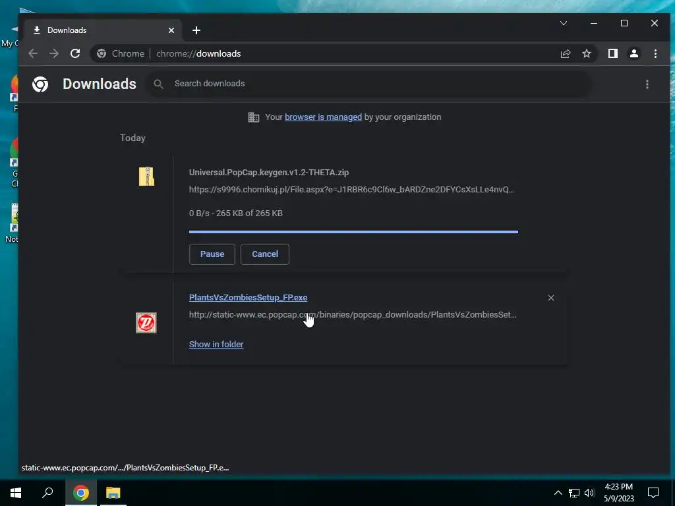
Task: Click the zip download progress bar
Action: (x=353, y=232)
